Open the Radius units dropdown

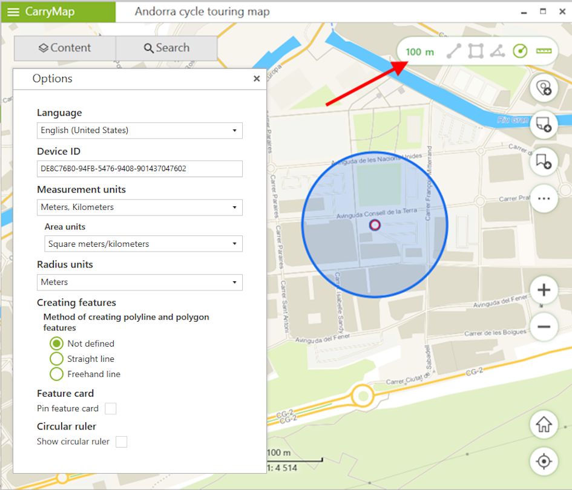[139, 283]
